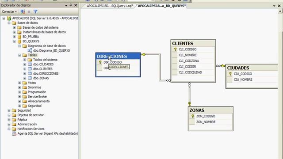Screen dimensions: 283x159
Task: Click the Tablas del sistema folder icon
Action: [30, 60]
